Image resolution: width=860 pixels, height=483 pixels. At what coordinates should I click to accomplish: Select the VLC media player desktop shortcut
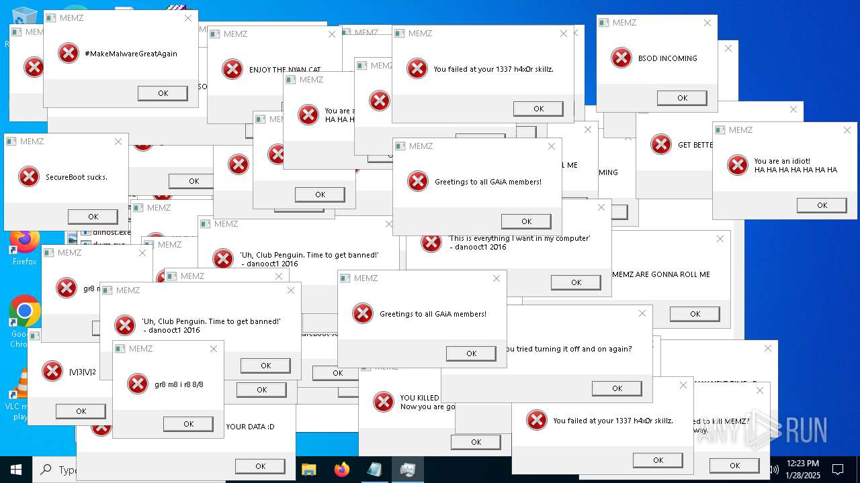pos(23,394)
